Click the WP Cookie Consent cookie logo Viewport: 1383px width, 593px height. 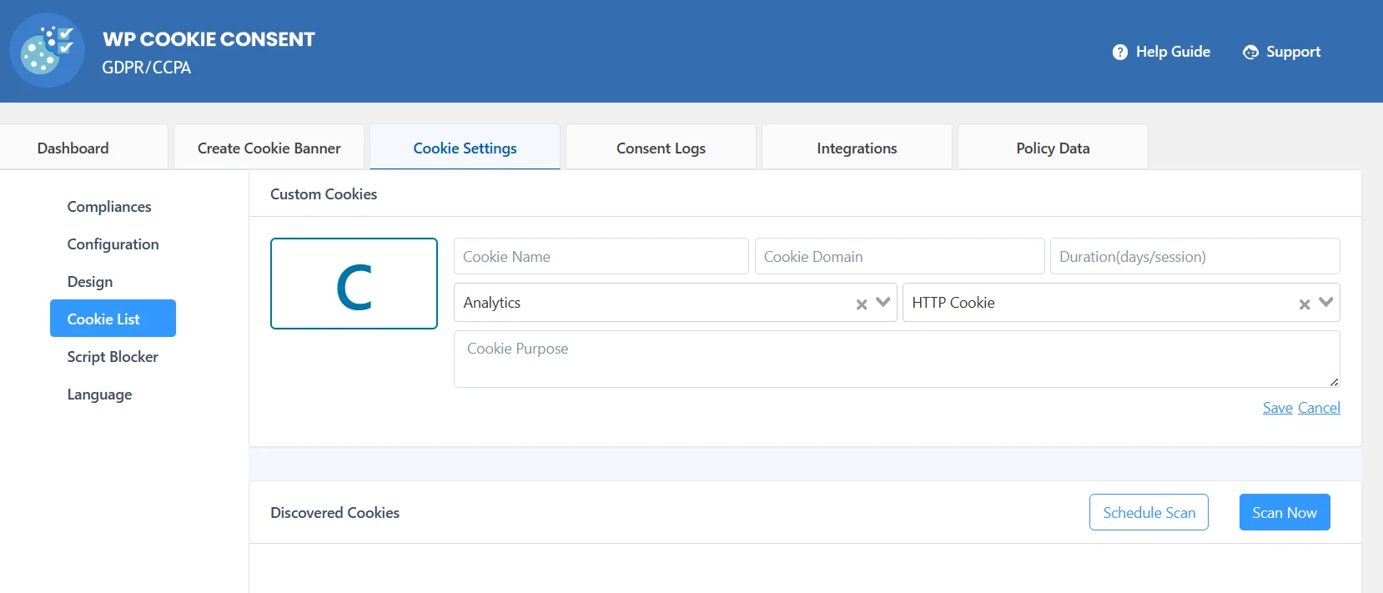tap(47, 51)
